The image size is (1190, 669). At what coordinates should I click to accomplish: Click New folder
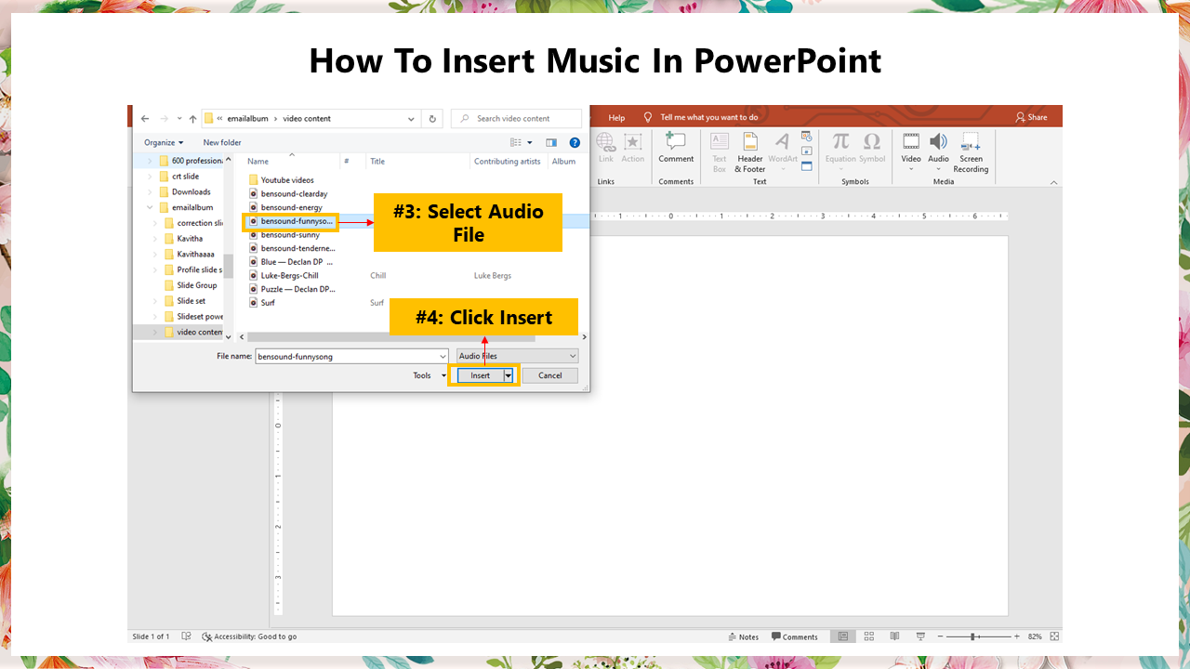pos(222,142)
